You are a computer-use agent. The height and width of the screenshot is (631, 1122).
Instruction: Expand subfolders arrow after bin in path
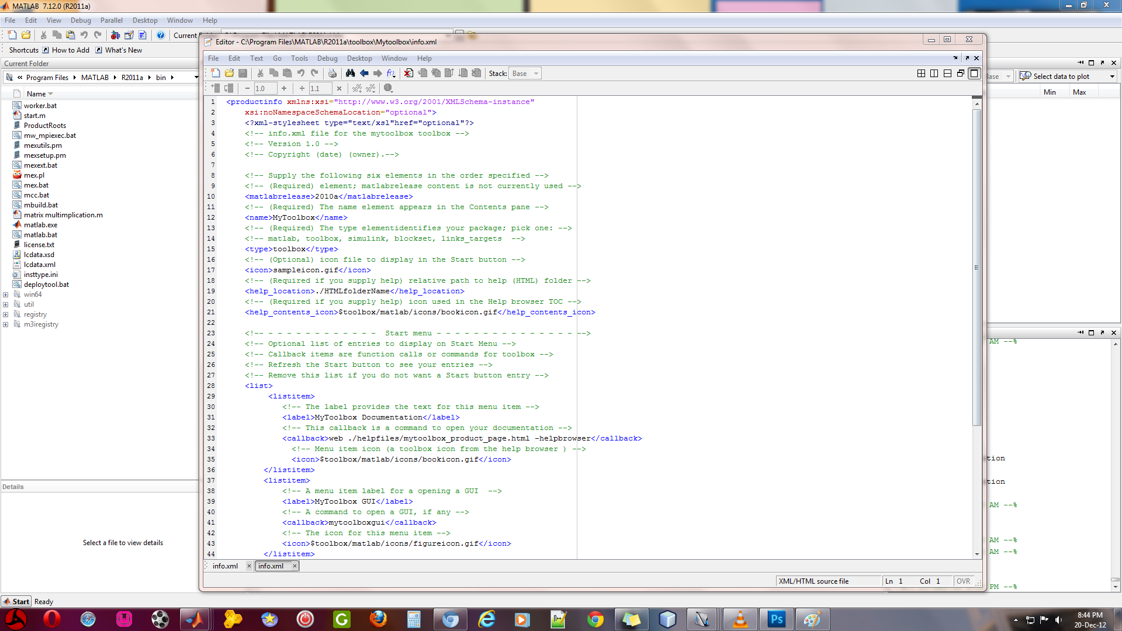[172, 77]
